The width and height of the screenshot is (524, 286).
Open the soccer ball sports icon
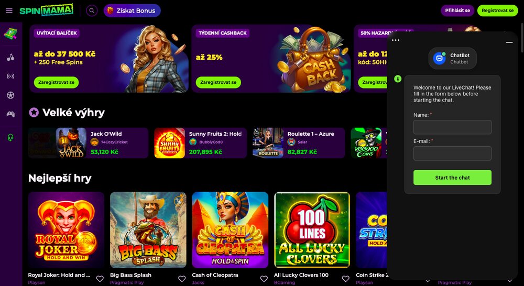pos(10,95)
